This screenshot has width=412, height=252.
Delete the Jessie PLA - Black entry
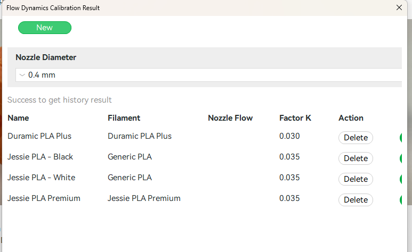click(356, 158)
